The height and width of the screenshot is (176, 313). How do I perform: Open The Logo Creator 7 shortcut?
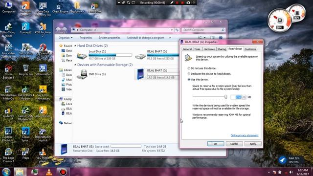tap(8, 155)
